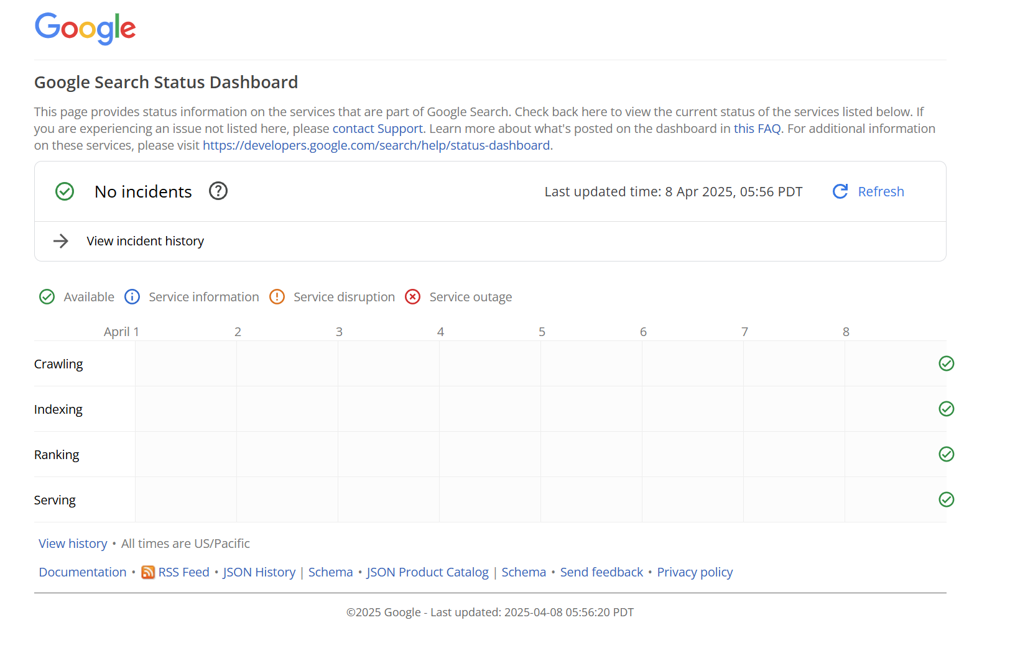Screen dimensions: 1010x656
Task: Click the Ranking row label
Action: point(57,455)
